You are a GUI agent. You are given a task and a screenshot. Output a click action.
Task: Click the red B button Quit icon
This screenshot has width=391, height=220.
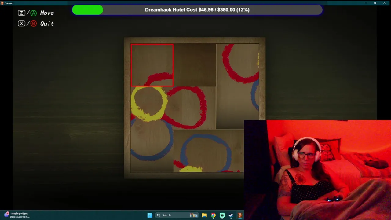point(33,24)
